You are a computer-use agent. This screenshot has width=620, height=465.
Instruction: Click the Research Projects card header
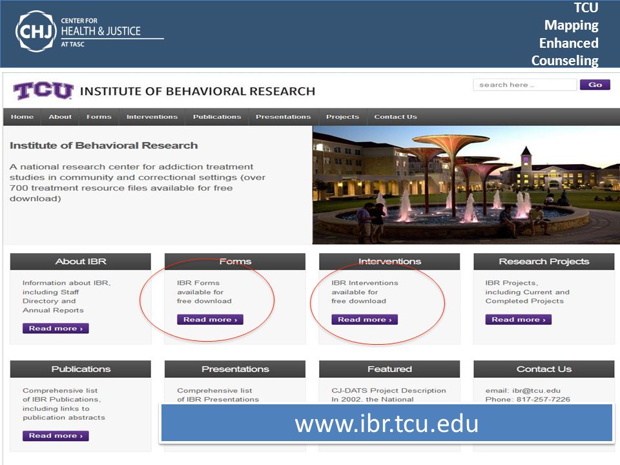tap(544, 262)
